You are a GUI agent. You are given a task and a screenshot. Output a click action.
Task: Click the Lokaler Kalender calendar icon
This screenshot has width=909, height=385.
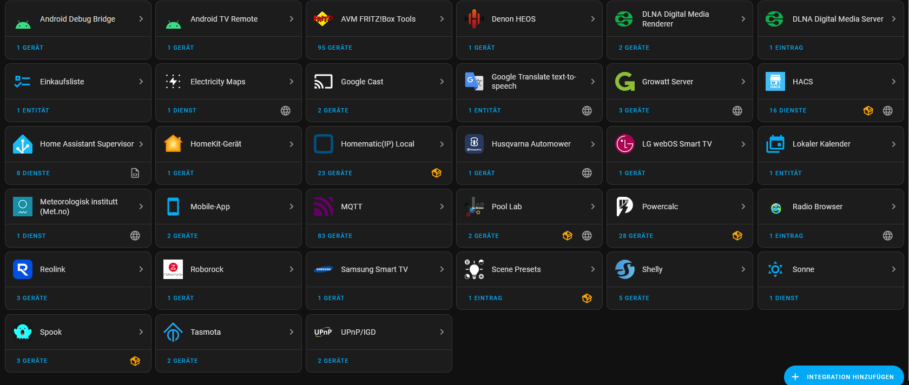(x=775, y=144)
